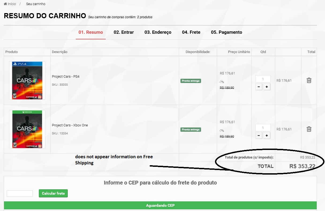The width and height of the screenshot is (325, 211).
Task: Click the bold TOTAL R$ 353,22 amount
Action: 302,166
